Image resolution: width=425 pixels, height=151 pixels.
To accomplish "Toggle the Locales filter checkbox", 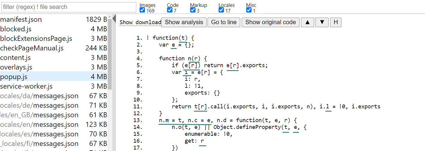I will (x=221, y=10).
